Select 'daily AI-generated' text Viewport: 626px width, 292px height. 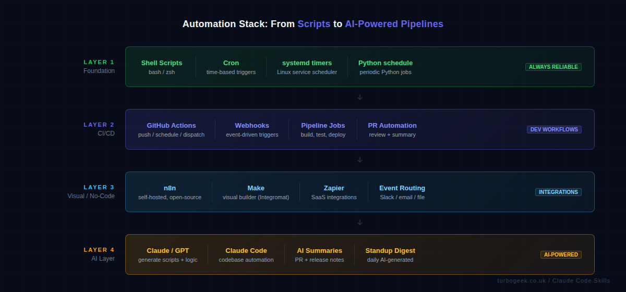[x=390, y=260]
